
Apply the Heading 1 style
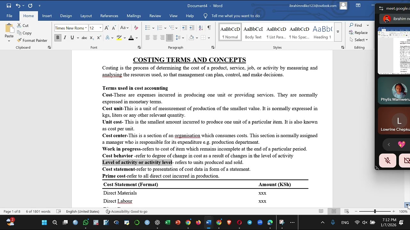pos(322,32)
